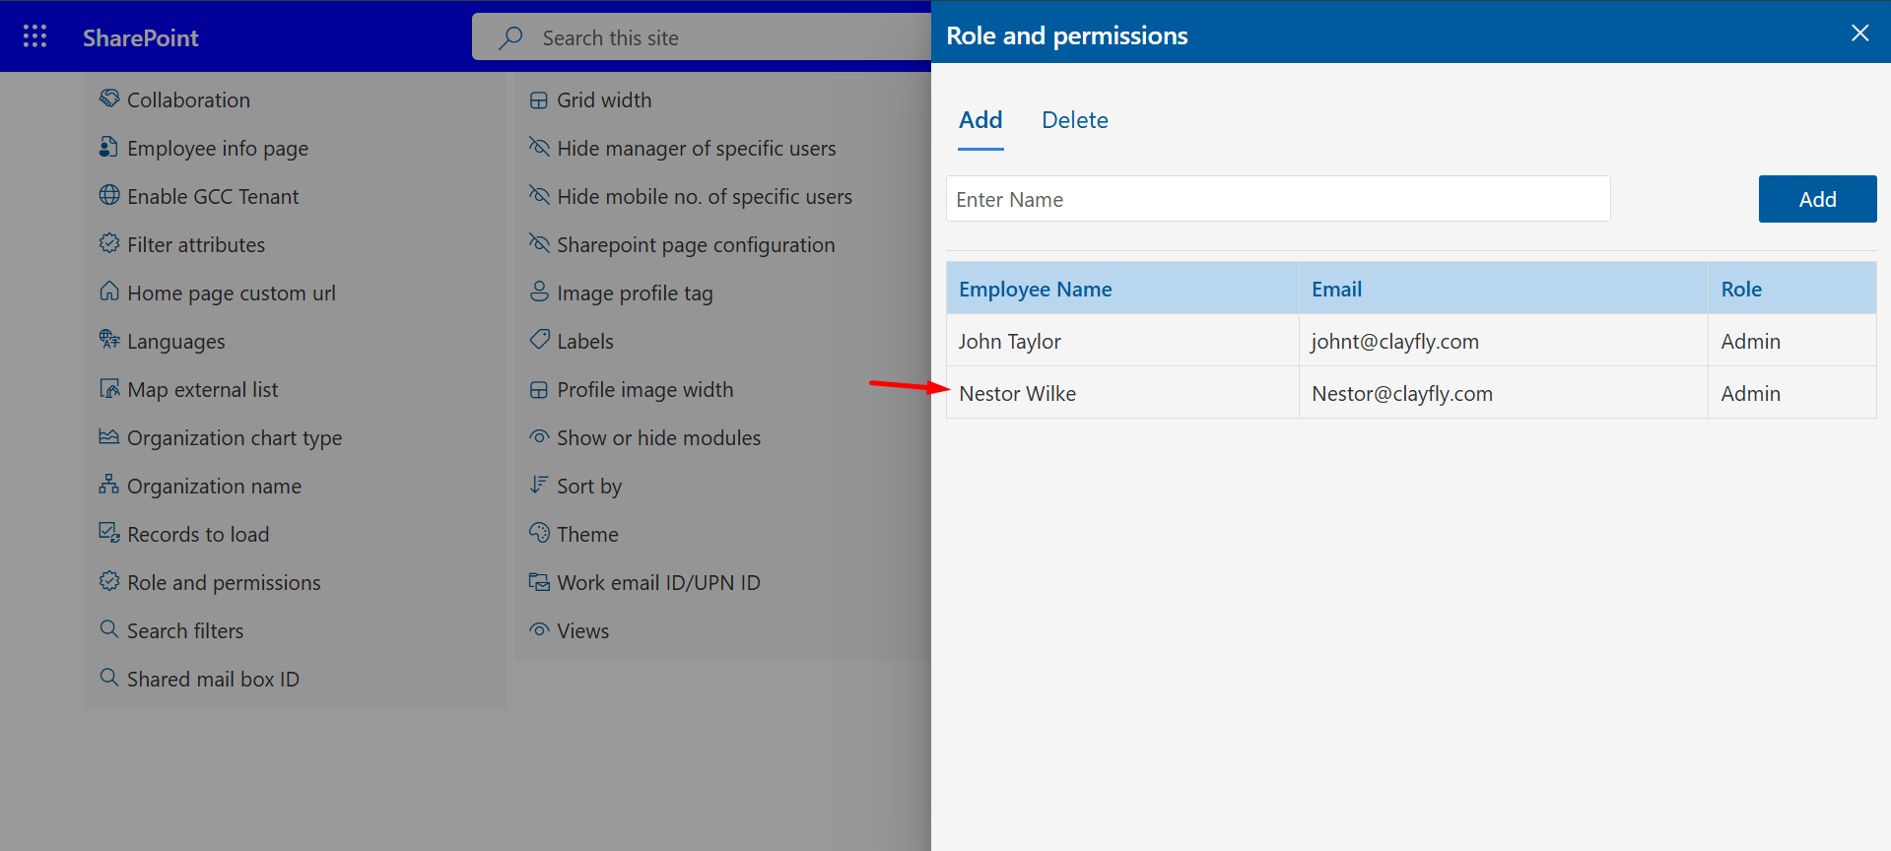
Task: Click the Profile image width icon
Action: (539, 389)
